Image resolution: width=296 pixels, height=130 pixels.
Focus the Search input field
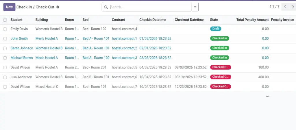(150, 7)
